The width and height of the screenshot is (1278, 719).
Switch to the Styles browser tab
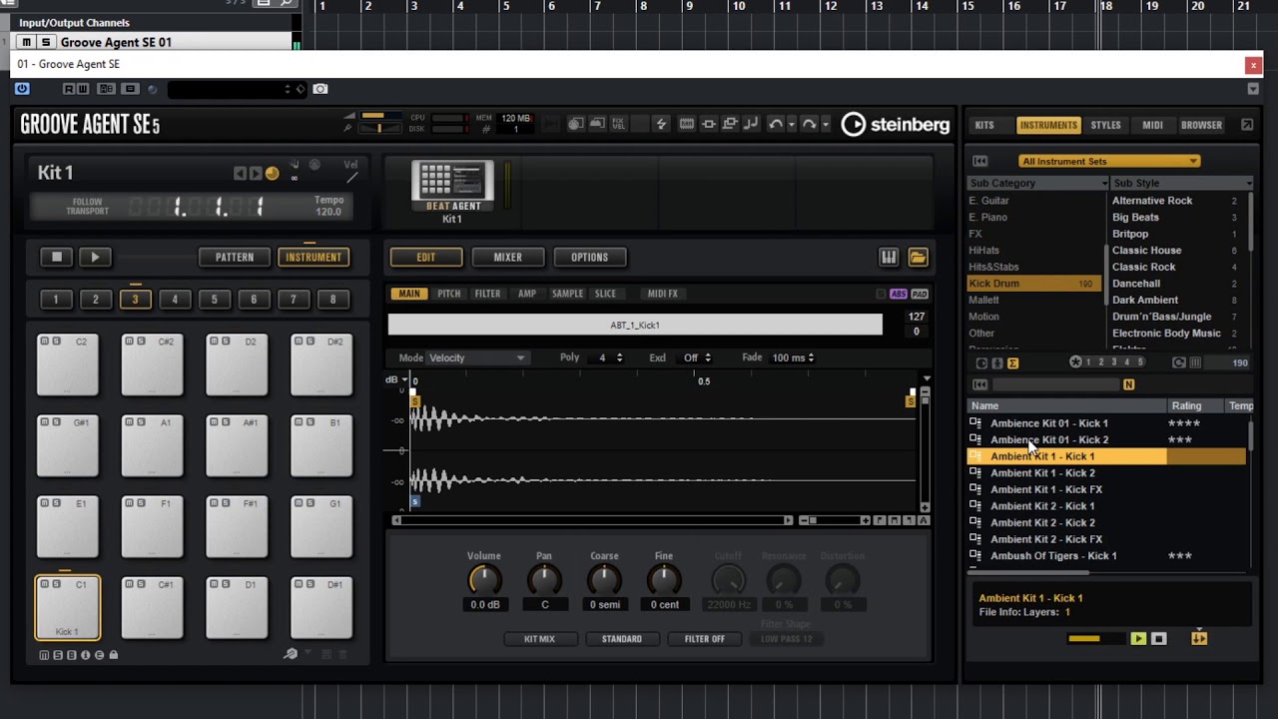pos(1105,126)
